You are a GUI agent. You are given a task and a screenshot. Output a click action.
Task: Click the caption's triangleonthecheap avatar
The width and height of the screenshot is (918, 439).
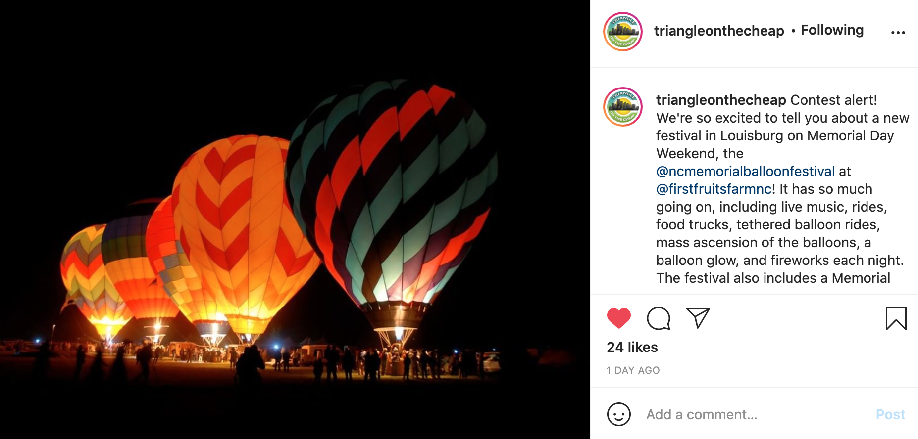(x=623, y=107)
